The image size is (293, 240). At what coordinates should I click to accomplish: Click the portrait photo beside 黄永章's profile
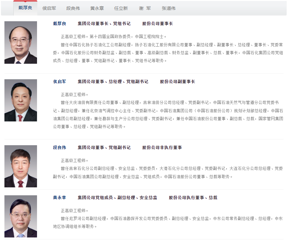pos(21,216)
